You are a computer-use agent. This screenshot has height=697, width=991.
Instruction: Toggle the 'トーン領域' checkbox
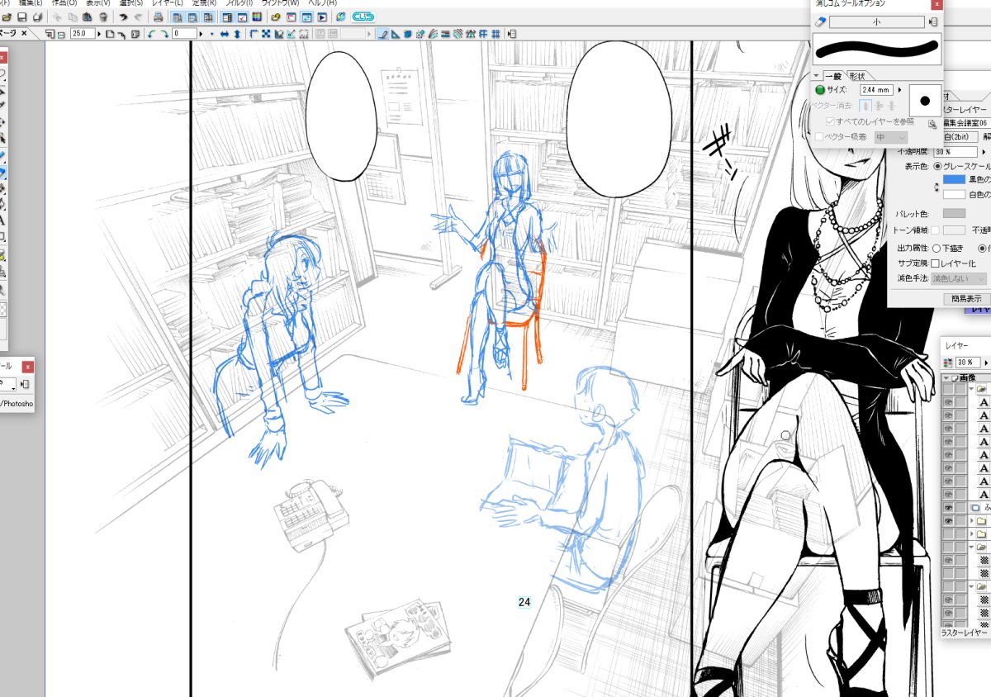click(935, 230)
